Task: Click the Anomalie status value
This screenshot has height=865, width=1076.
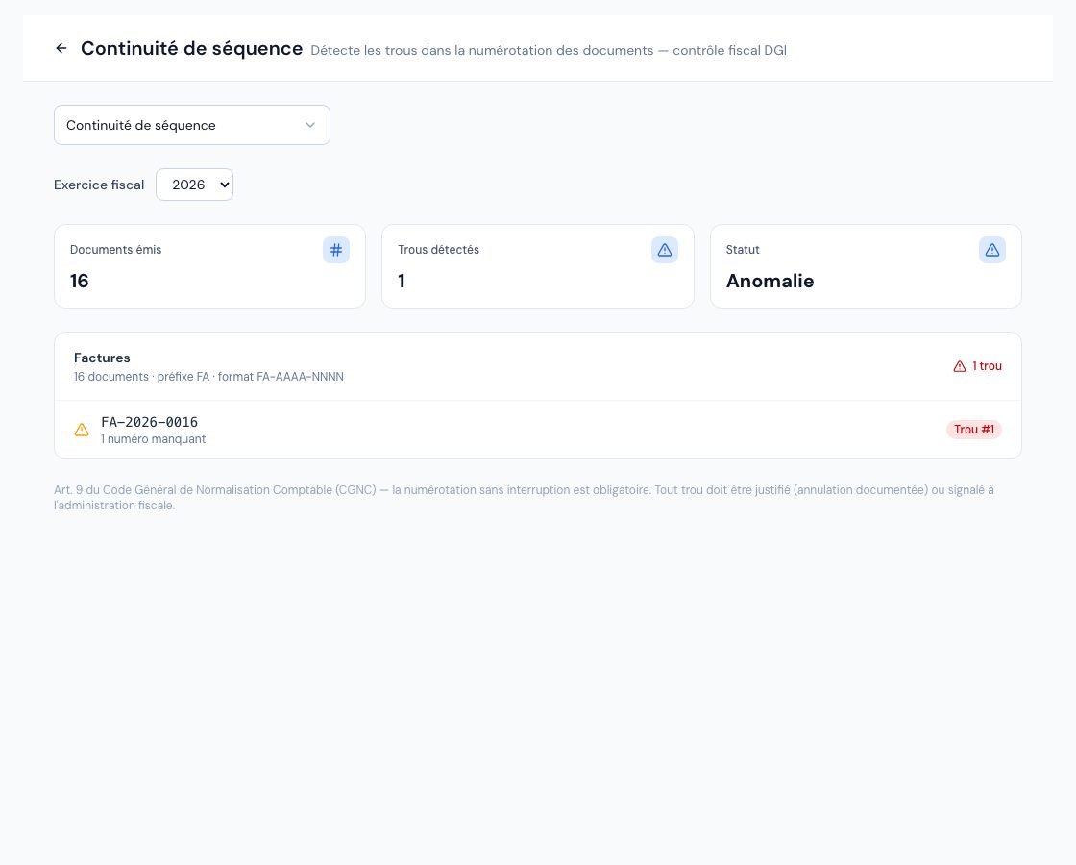Action: click(770, 281)
